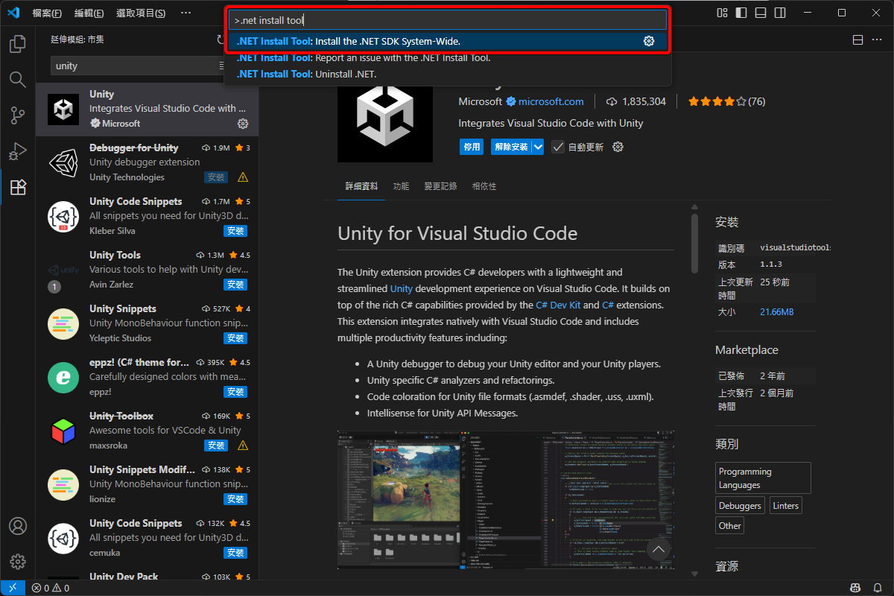Screen dimensions: 894x596
Task: Toggle the bottom panel layout button
Action: point(760,13)
